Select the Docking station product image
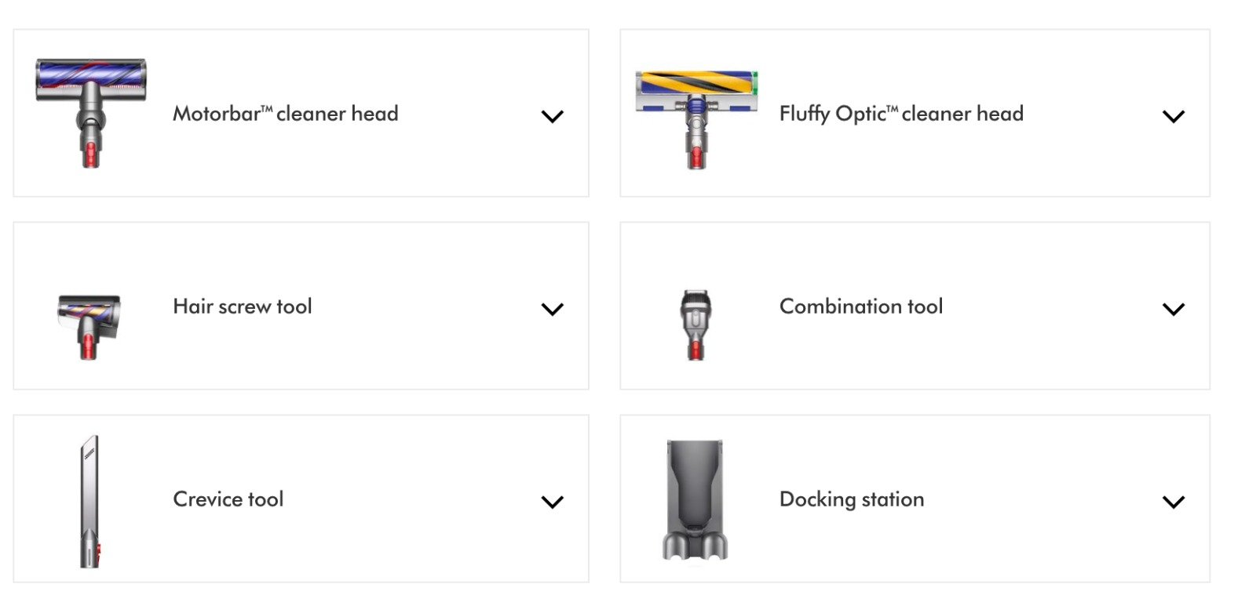 (695, 499)
